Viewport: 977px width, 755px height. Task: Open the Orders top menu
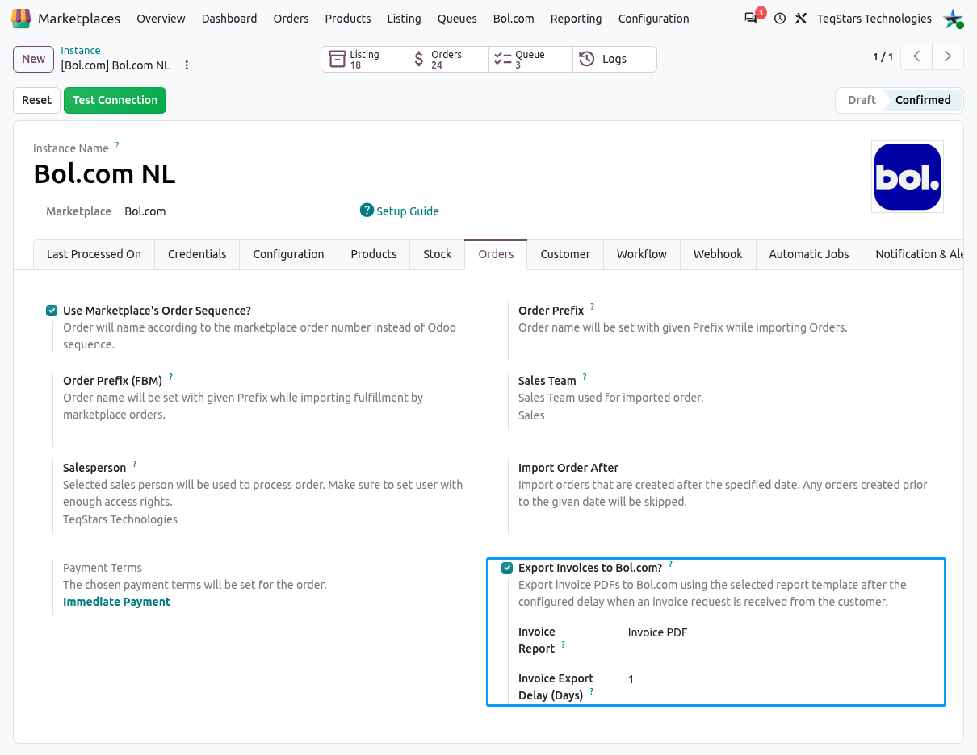point(291,18)
